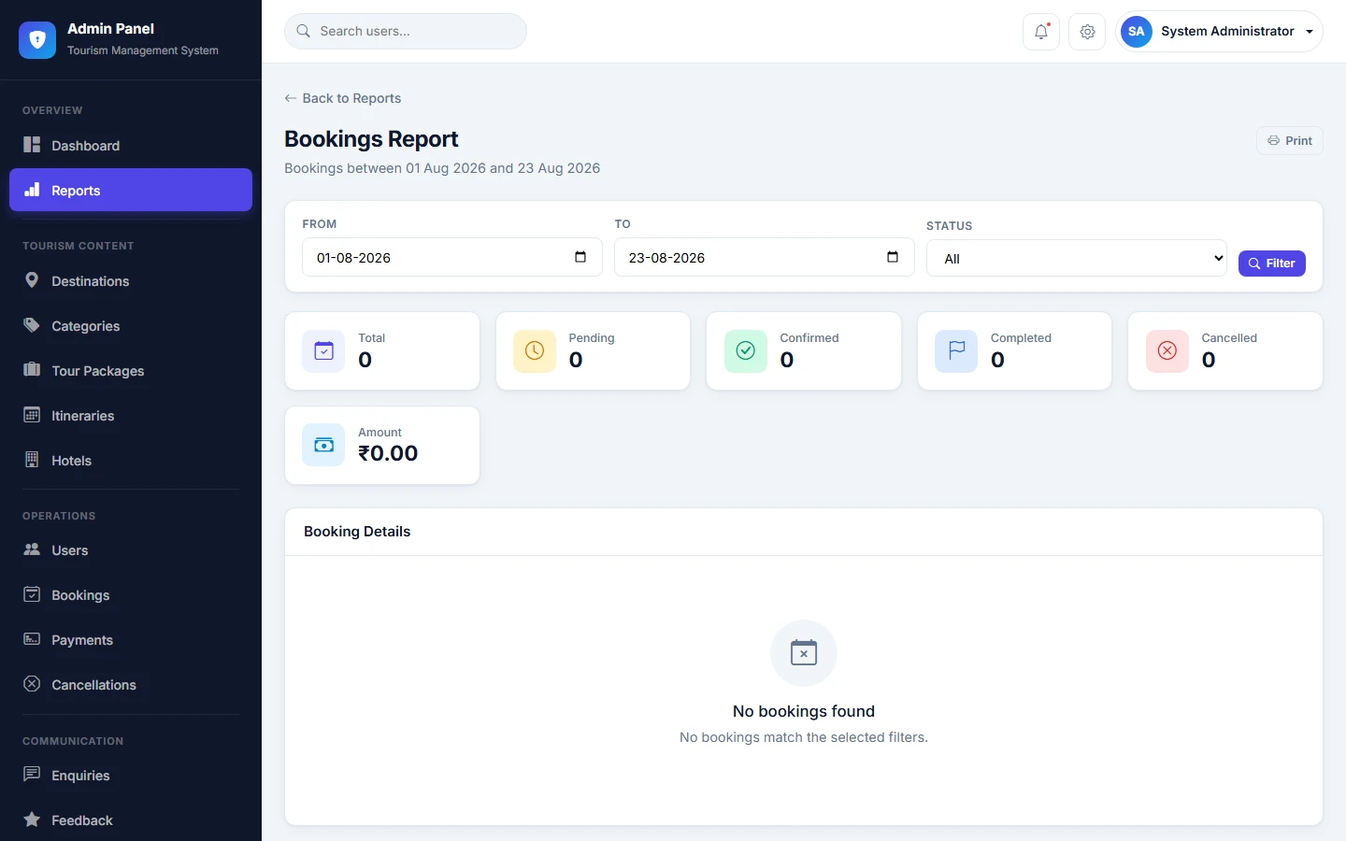Click the Completed flag icon
The image size is (1346, 841).
pyautogui.click(x=956, y=351)
